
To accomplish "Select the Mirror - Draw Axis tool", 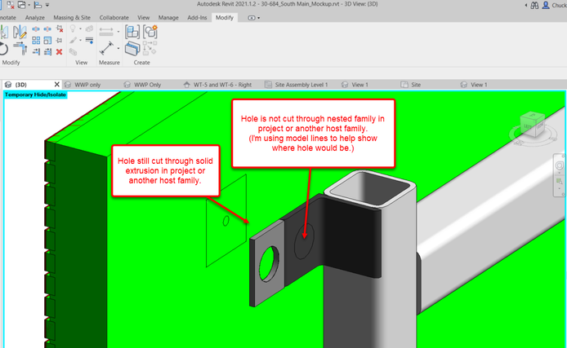I will [x=20, y=32].
